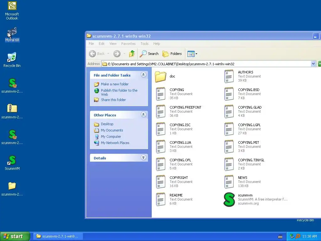The image size is (321, 241).
Task: Click the Up folder toolbar icon
Action: click(x=132, y=54)
